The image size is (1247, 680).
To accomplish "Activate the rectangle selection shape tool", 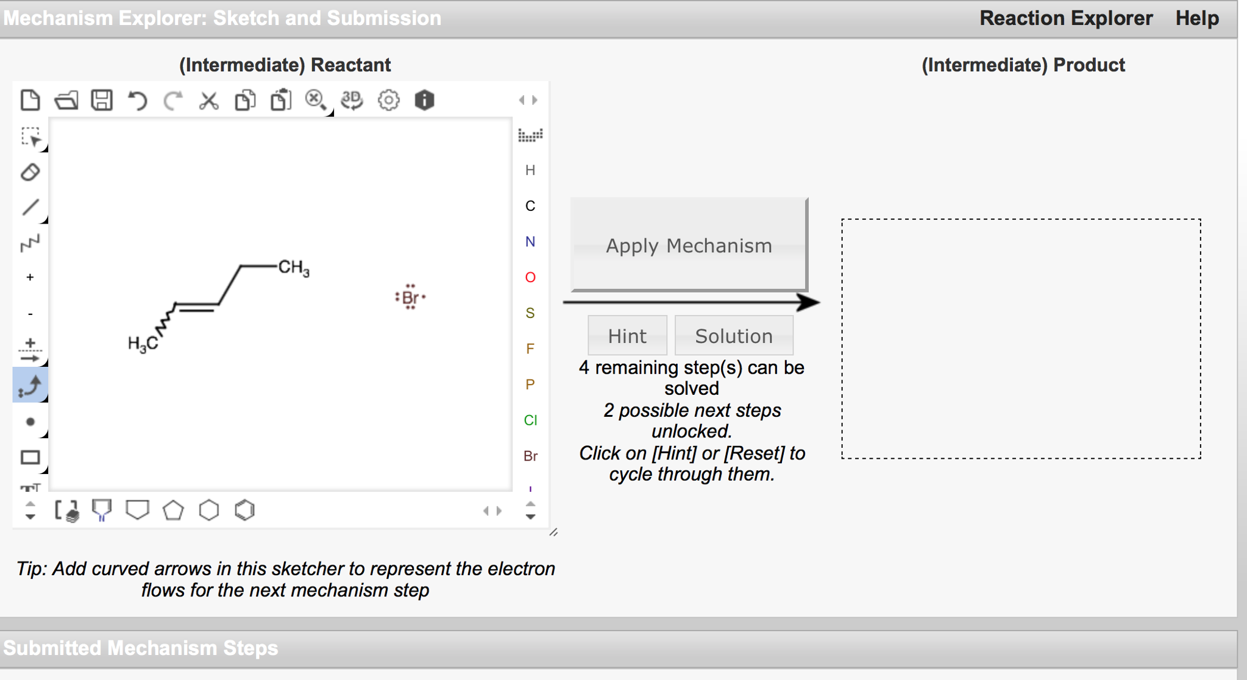I will (30, 456).
